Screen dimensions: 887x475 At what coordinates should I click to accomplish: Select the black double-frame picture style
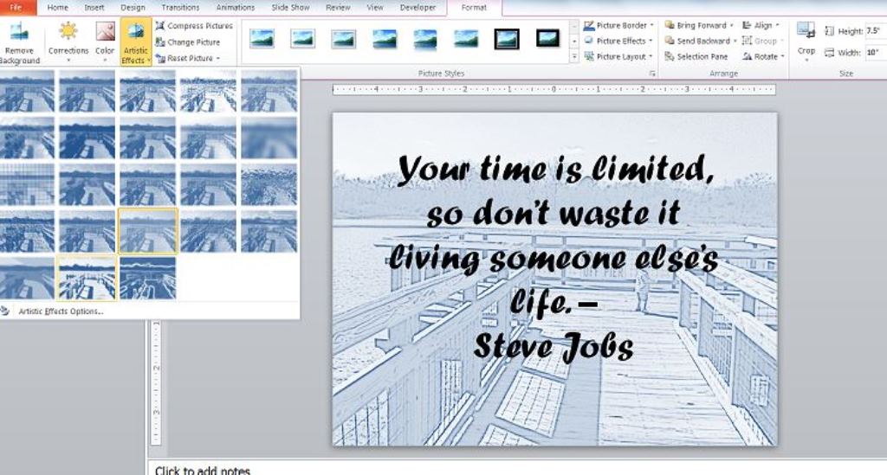(x=506, y=38)
